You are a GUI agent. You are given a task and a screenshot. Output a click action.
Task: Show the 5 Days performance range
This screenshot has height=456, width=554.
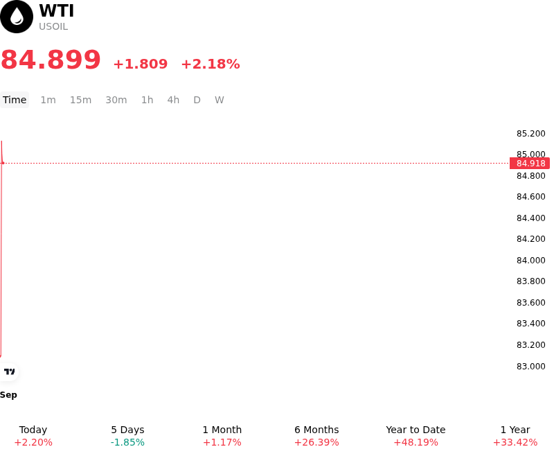127,436
